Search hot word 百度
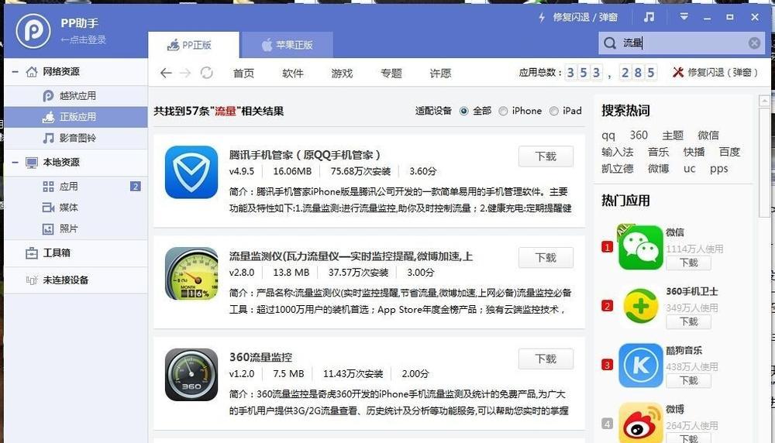The image size is (775, 443). (729, 152)
